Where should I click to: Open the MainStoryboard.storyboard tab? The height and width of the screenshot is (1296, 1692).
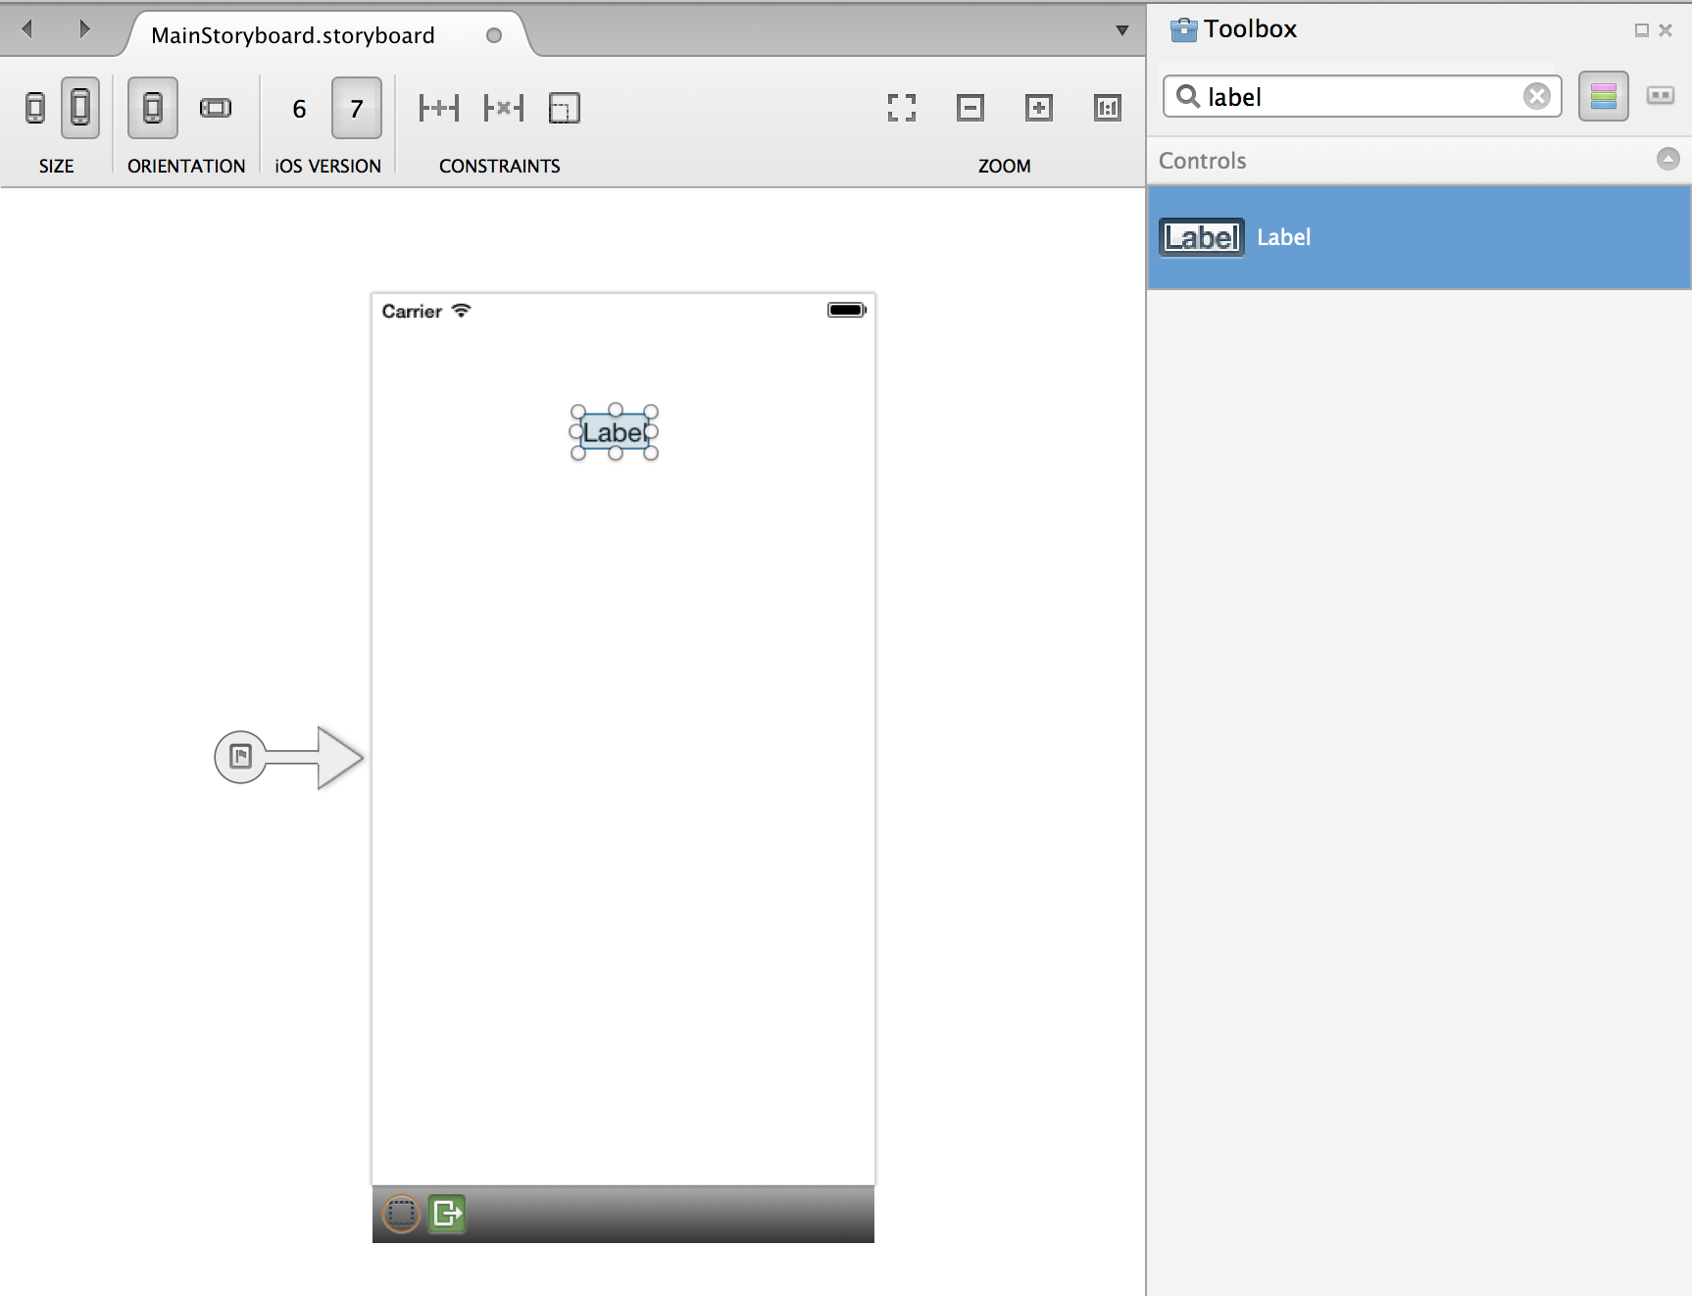pos(293,35)
